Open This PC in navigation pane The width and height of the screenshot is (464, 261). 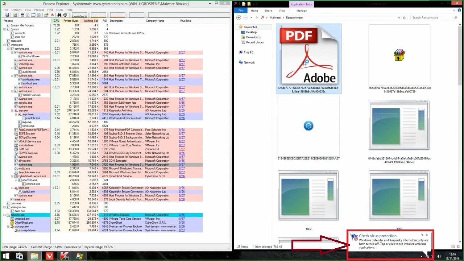point(248,52)
